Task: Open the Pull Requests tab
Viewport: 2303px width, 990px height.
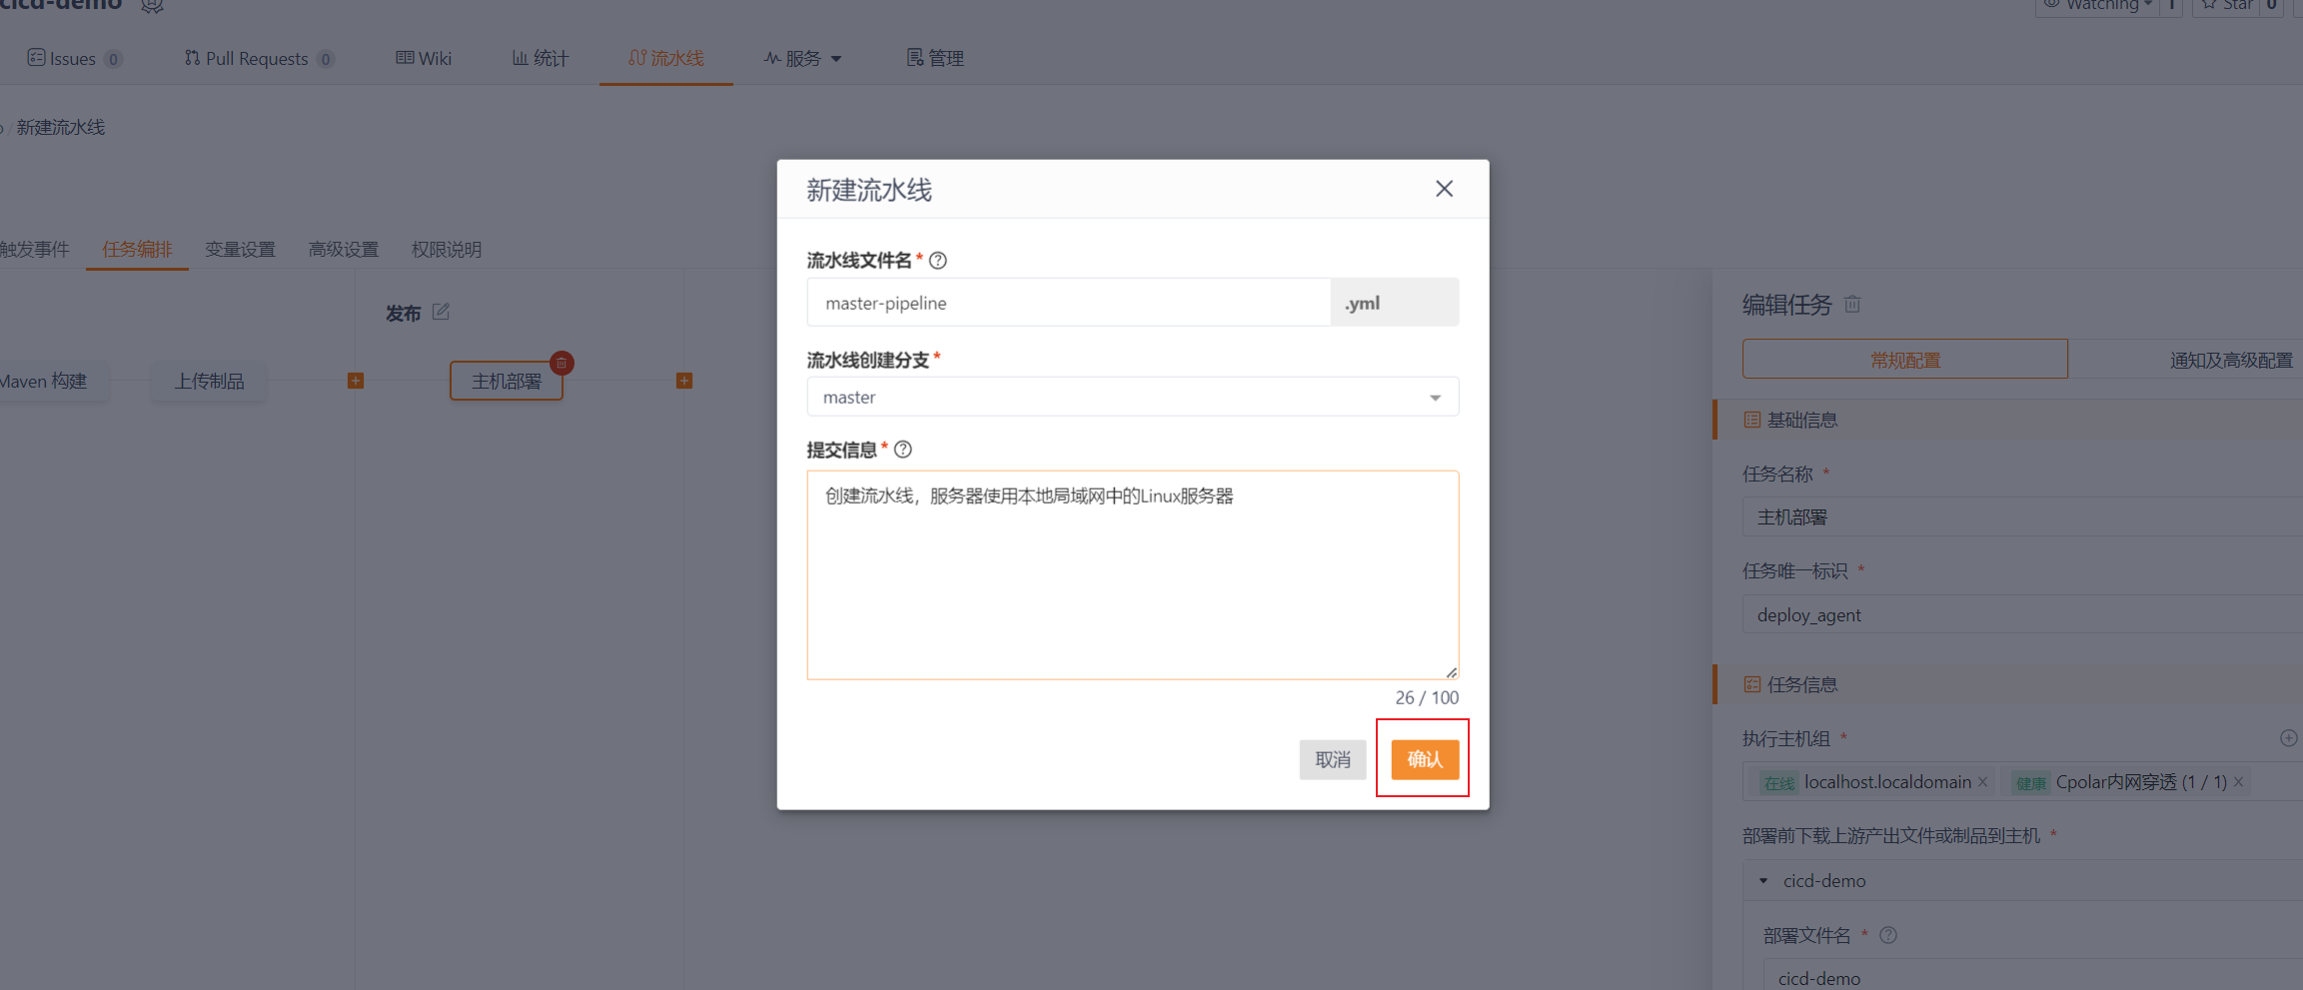Action: point(259,58)
